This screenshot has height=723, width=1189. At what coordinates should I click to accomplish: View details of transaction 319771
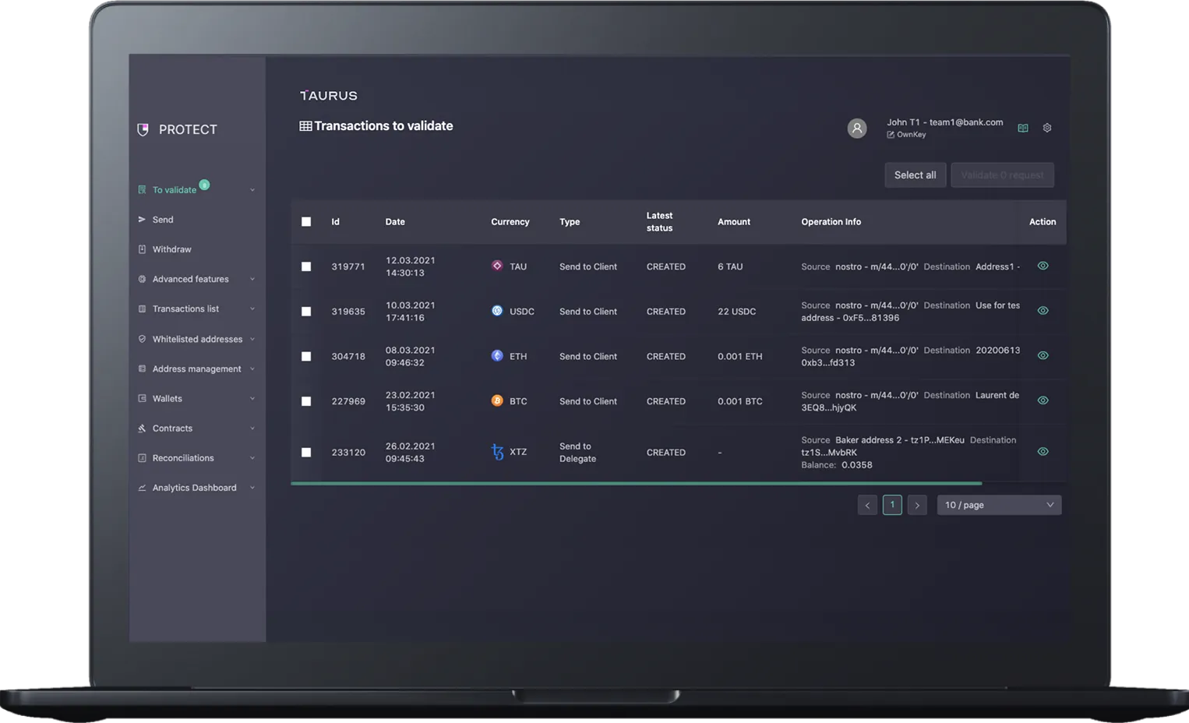[1043, 266]
